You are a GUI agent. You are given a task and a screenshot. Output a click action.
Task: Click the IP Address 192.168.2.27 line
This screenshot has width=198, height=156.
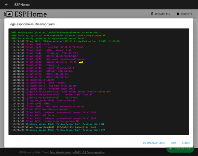click(45, 53)
